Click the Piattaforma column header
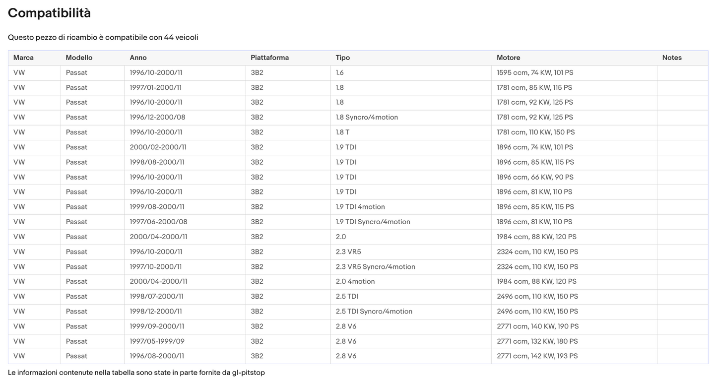This screenshot has height=380, width=717. point(269,58)
